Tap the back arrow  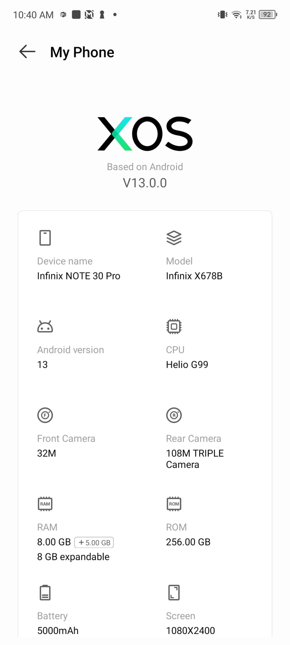click(x=27, y=52)
